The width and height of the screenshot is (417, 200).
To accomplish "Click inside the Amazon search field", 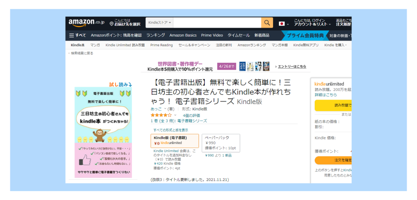I will click(217, 23).
